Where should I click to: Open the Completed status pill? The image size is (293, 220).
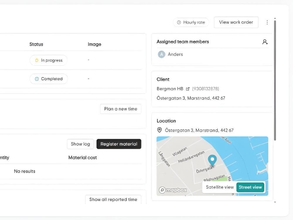[49, 79]
